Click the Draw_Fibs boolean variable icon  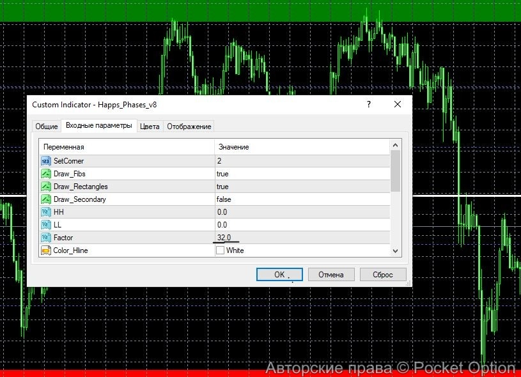click(46, 174)
